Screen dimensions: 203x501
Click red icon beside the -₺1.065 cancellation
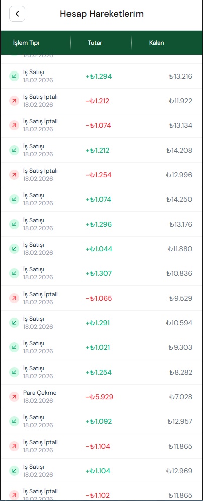click(x=14, y=298)
